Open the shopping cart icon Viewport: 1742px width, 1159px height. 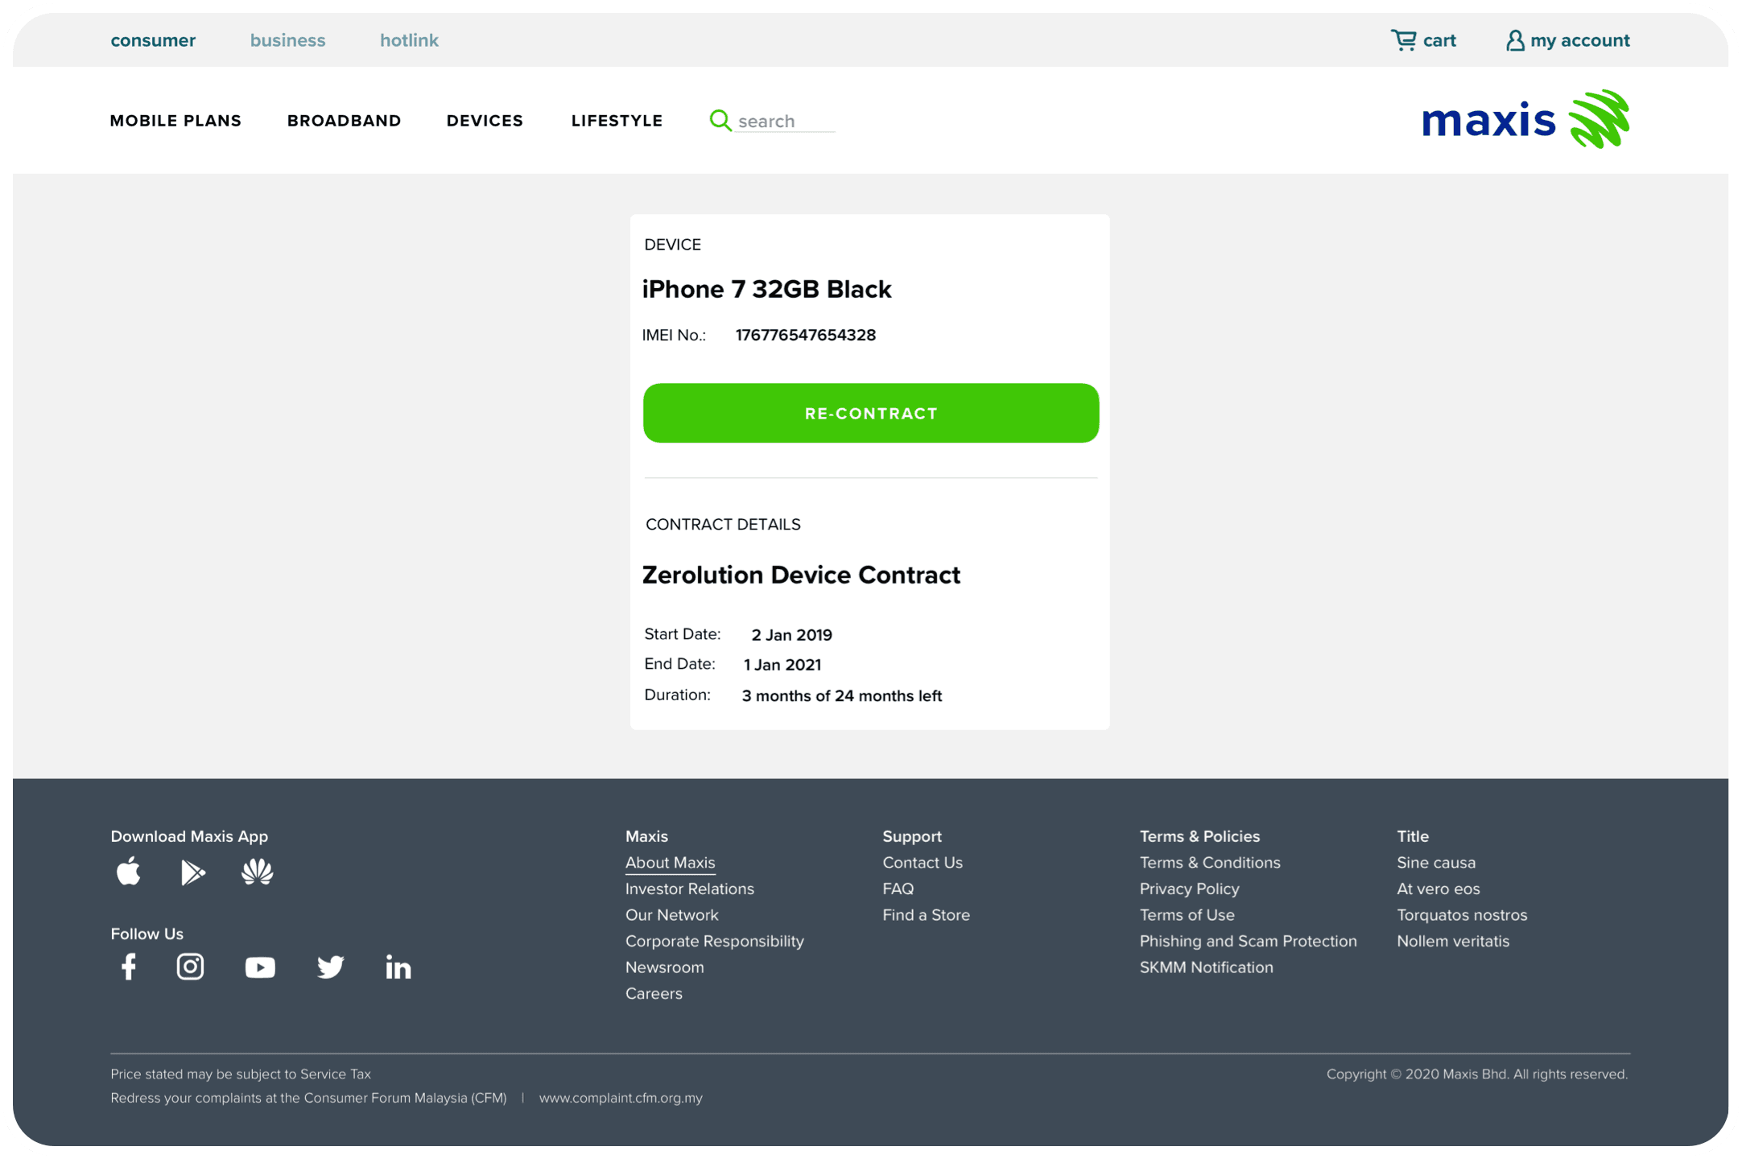[x=1403, y=40]
